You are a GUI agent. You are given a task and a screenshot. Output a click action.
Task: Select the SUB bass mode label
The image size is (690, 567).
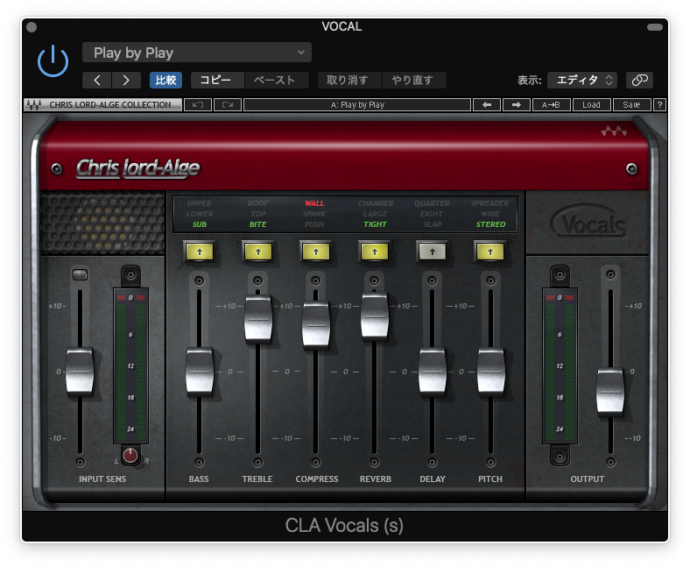[200, 224]
